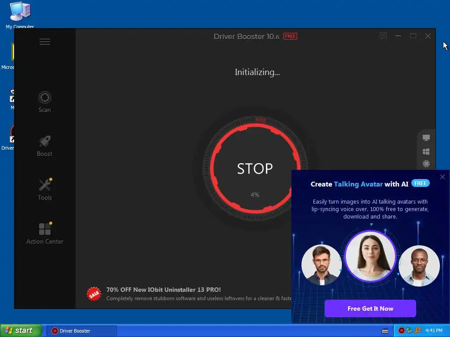Click the feedback message icon in title bar
The height and width of the screenshot is (337, 450).
click(383, 36)
